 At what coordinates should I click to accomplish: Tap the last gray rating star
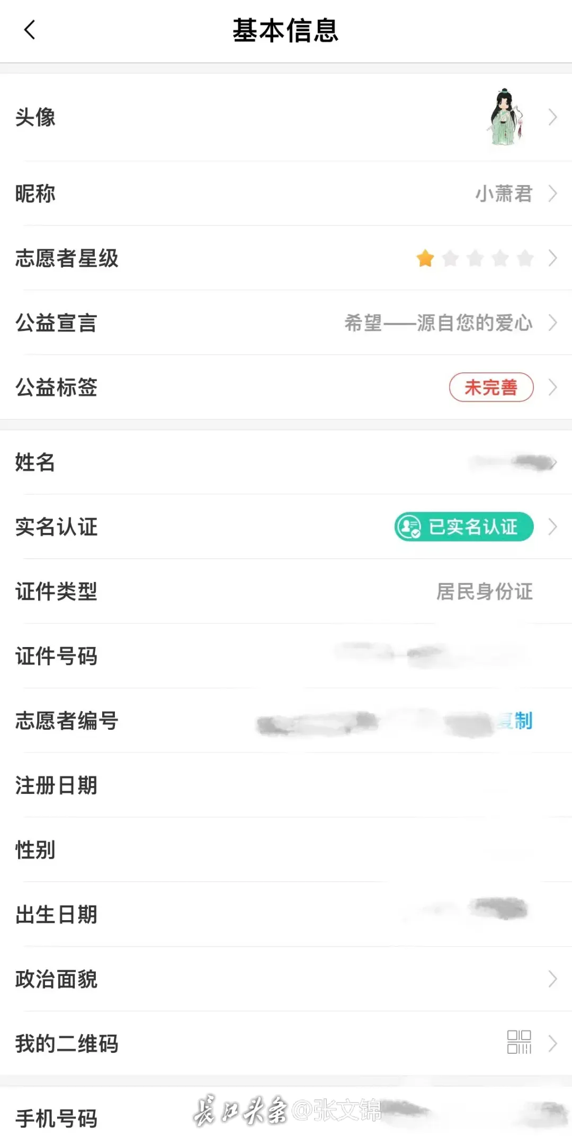pos(525,258)
